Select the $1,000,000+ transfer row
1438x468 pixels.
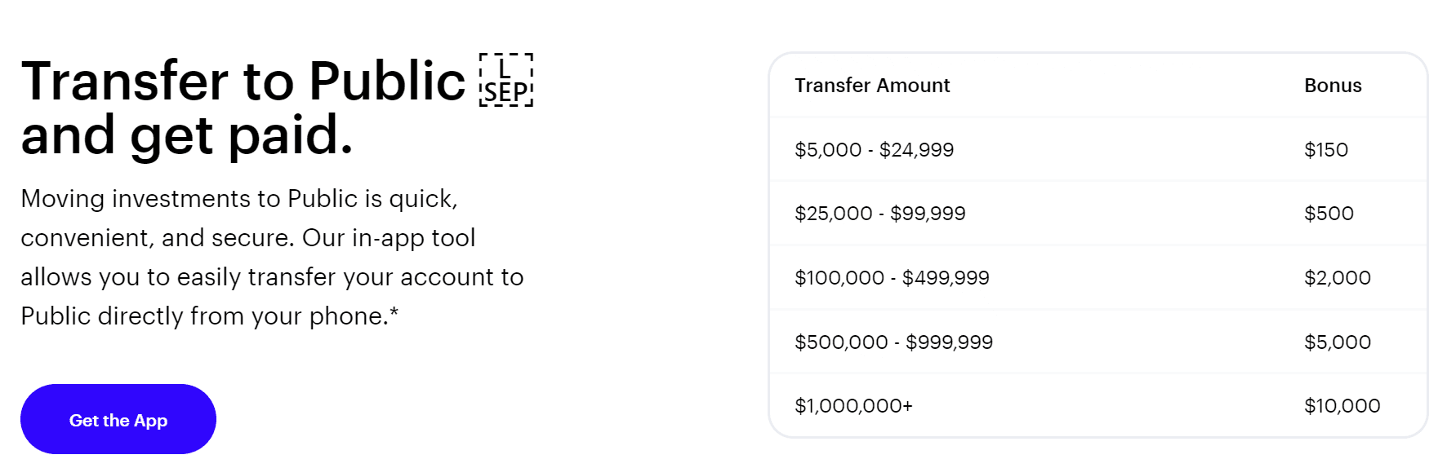1097,405
